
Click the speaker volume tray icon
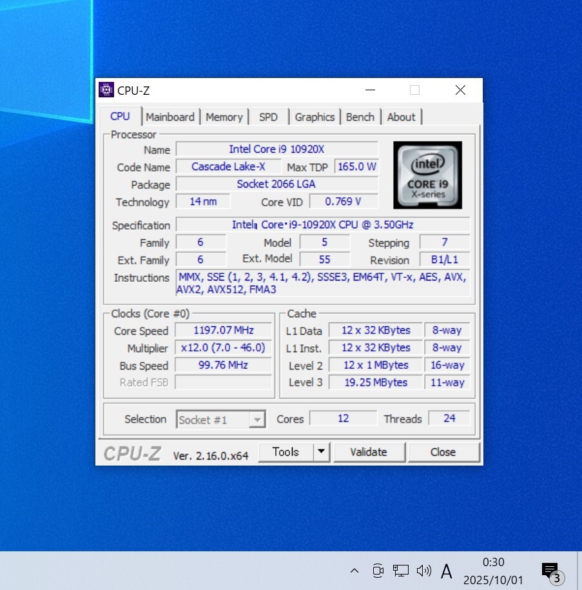click(x=423, y=571)
